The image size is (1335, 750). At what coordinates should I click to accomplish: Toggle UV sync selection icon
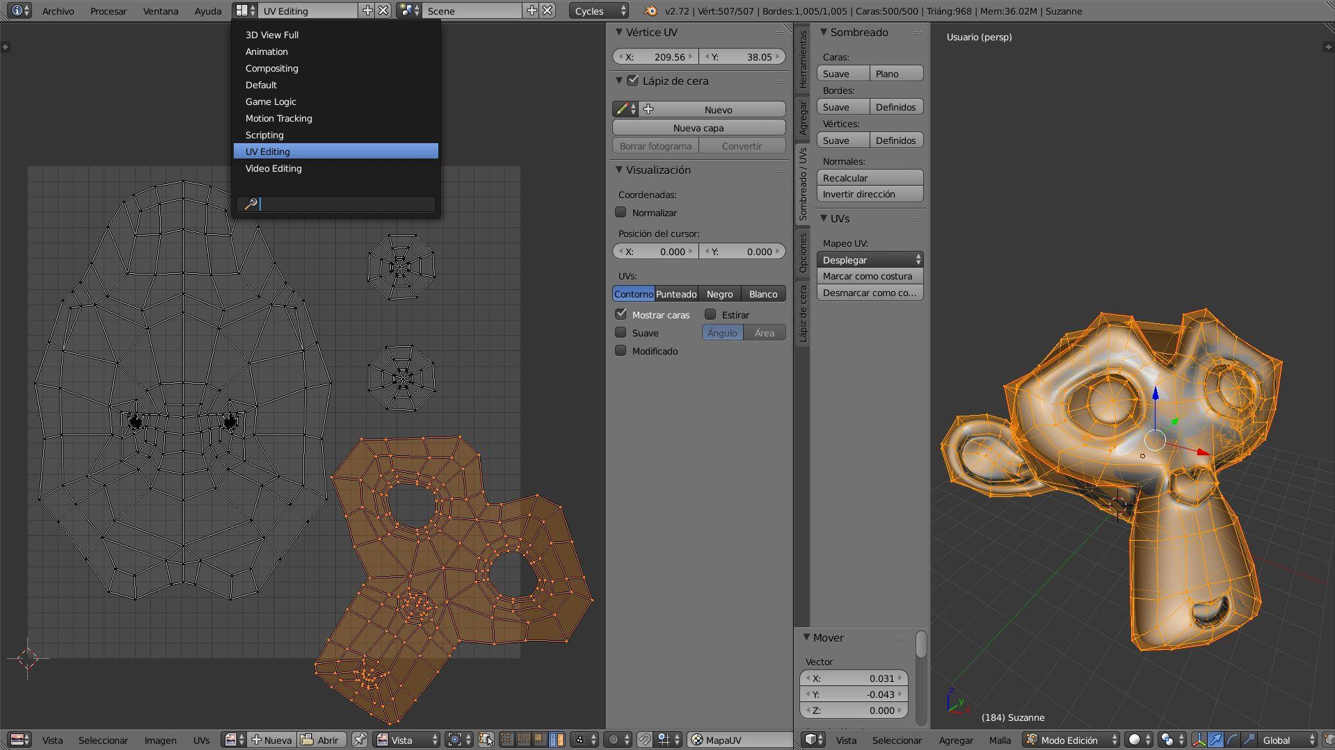click(486, 740)
